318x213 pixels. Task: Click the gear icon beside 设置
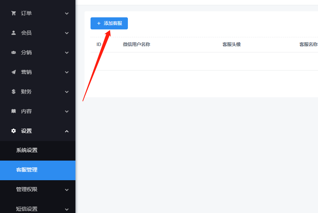[14, 131]
